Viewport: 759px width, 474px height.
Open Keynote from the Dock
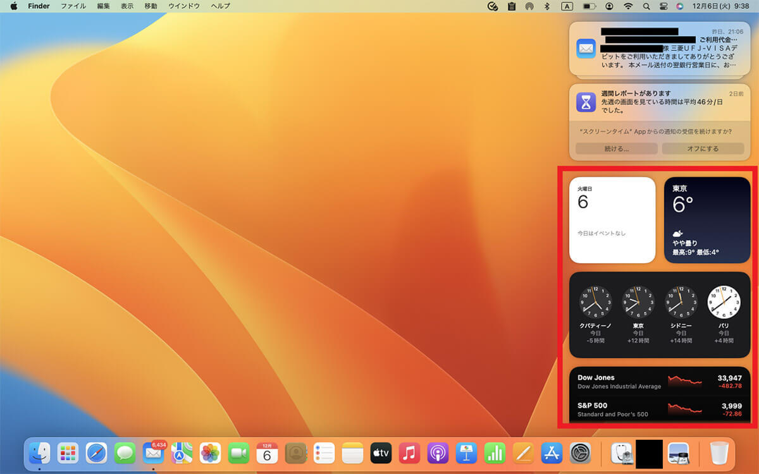[466, 453]
